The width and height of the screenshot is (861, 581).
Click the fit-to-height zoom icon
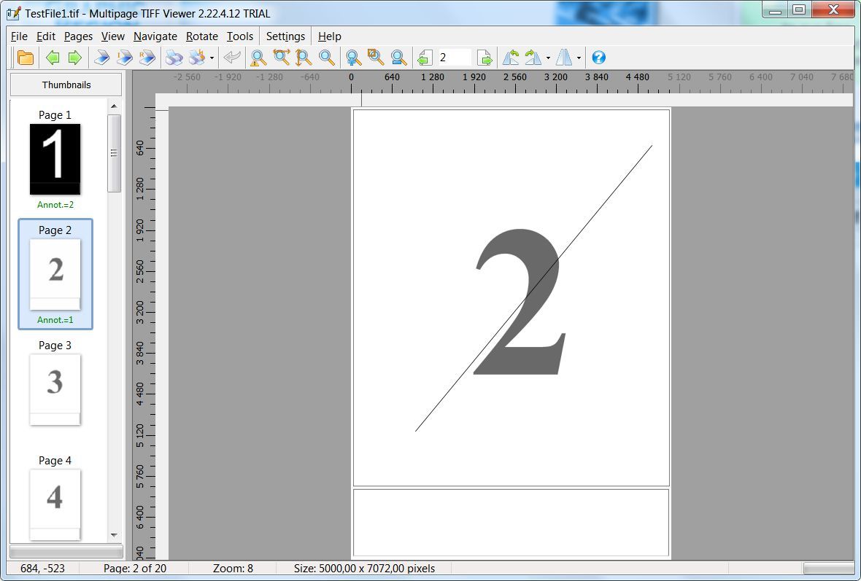pyautogui.click(x=303, y=58)
